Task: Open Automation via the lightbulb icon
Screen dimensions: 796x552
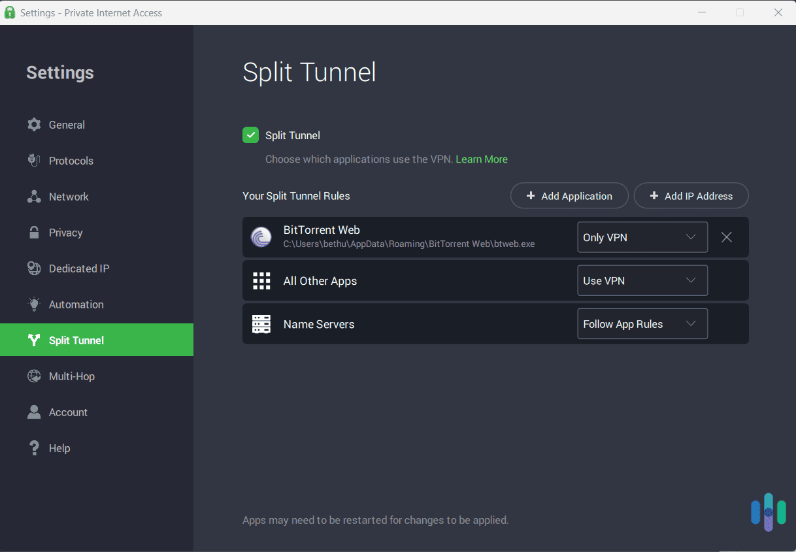Action: coord(34,304)
